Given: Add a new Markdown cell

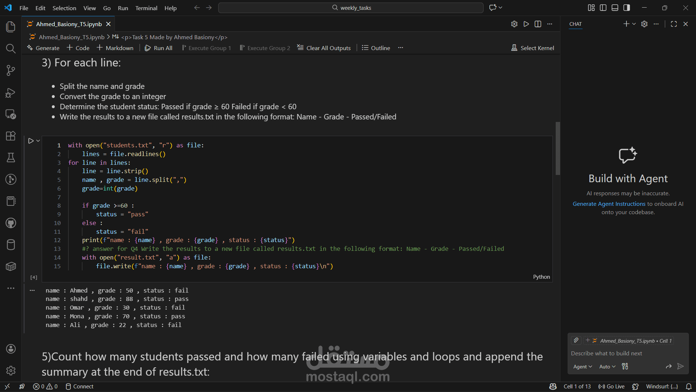Looking at the screenshot, I should [115, 48].
